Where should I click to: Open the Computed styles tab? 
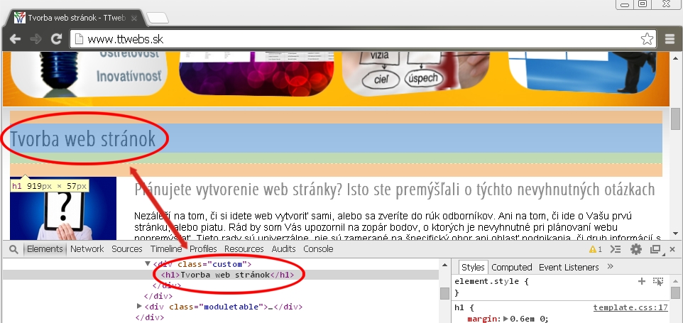click(x=511, y=268)
